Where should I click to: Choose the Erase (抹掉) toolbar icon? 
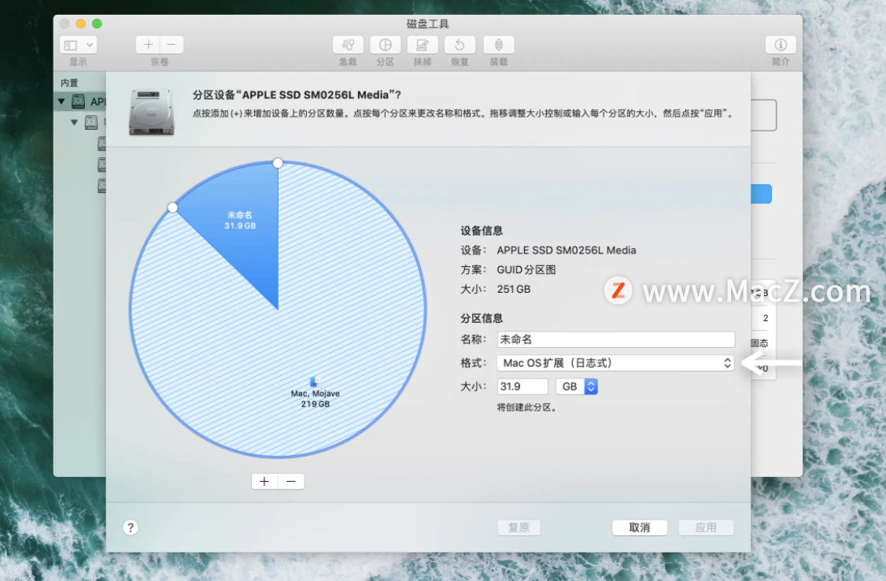pyautogui.click(x=423, y=45)
